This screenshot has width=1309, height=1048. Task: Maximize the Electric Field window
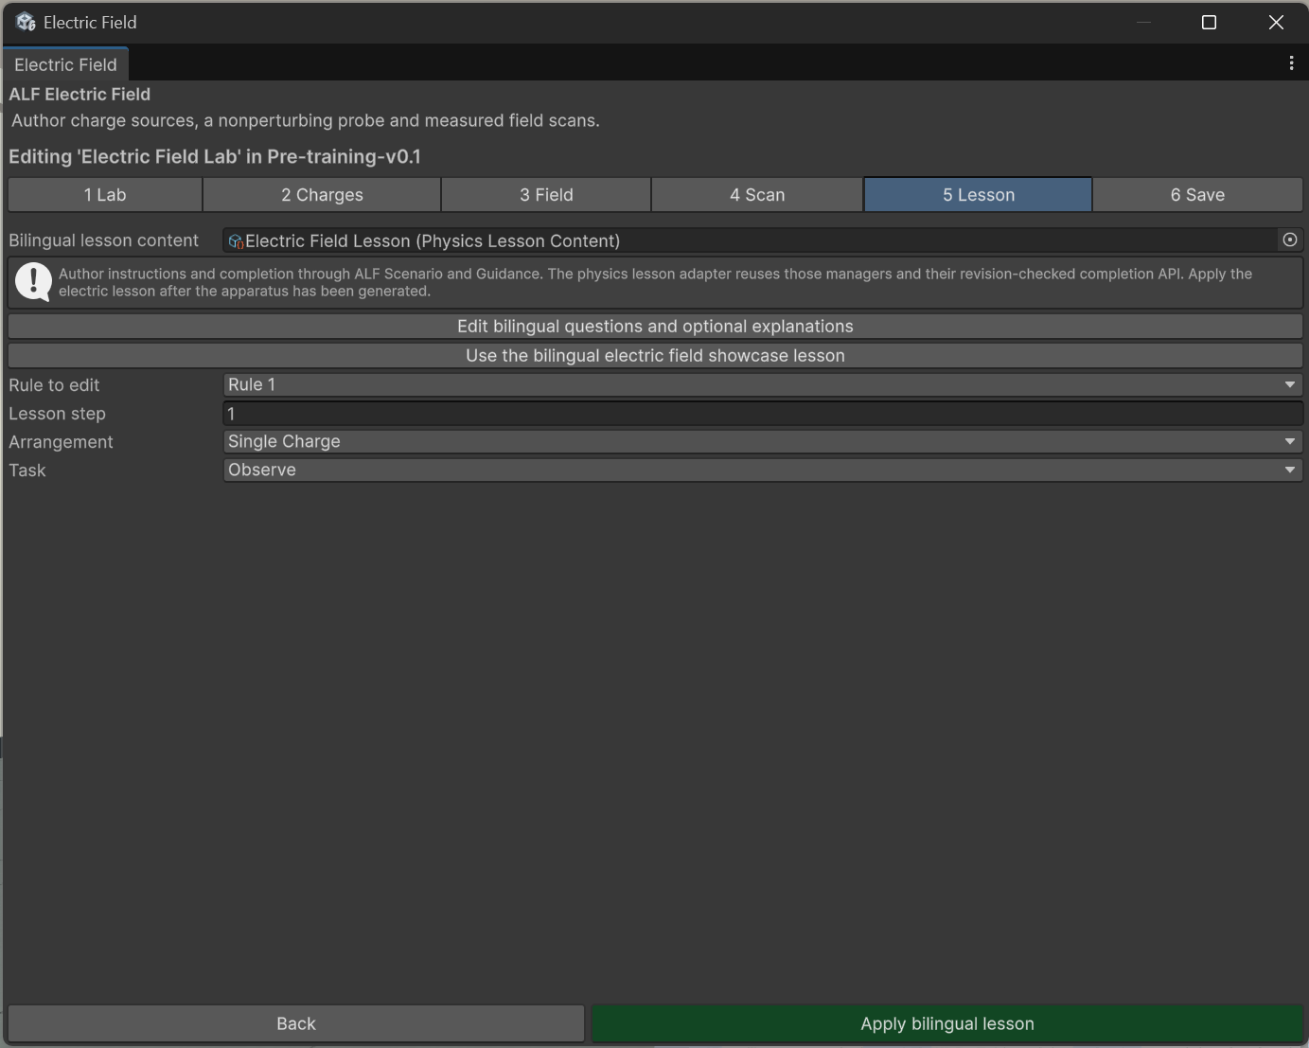(1209, 22)
